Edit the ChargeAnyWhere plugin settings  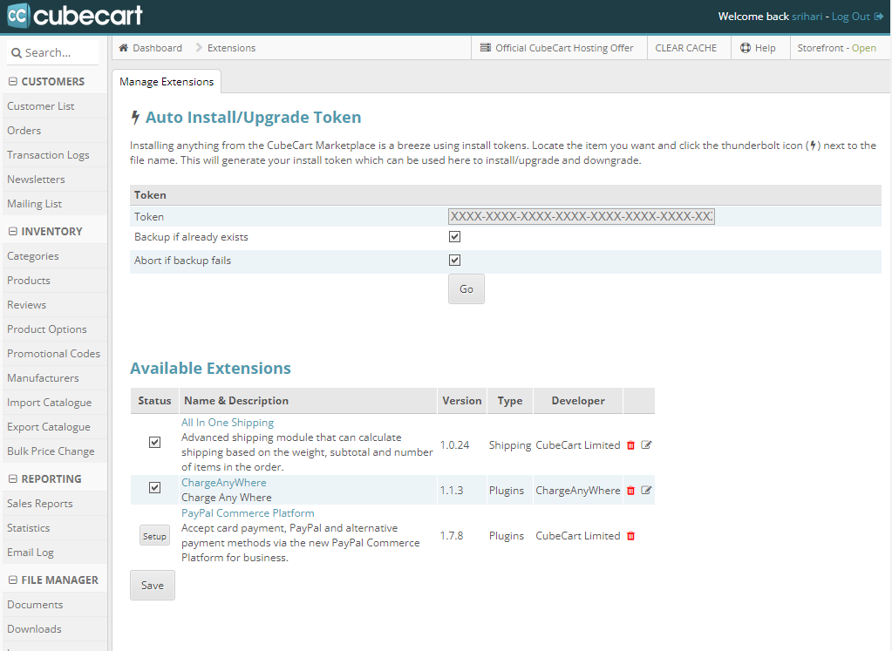pos(646,490)
